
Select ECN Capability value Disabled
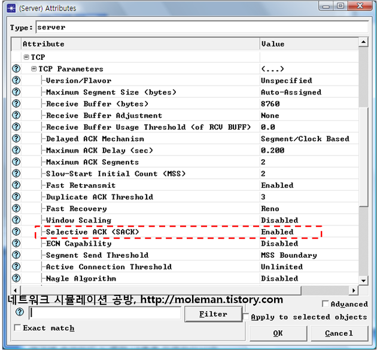pos(279,244)
